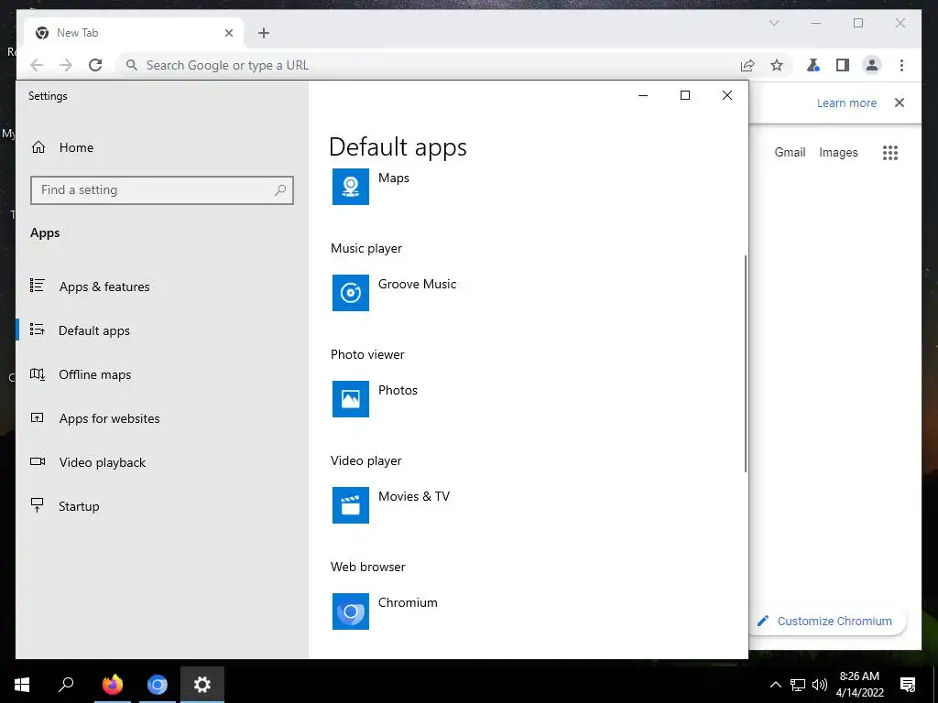The height and width of the screenshot is (703, 938).
Task: Open Video playback sidebar icon
Action: [37, 461]
